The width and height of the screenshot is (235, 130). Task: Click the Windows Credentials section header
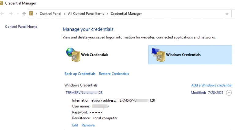(x=81, y=85)
